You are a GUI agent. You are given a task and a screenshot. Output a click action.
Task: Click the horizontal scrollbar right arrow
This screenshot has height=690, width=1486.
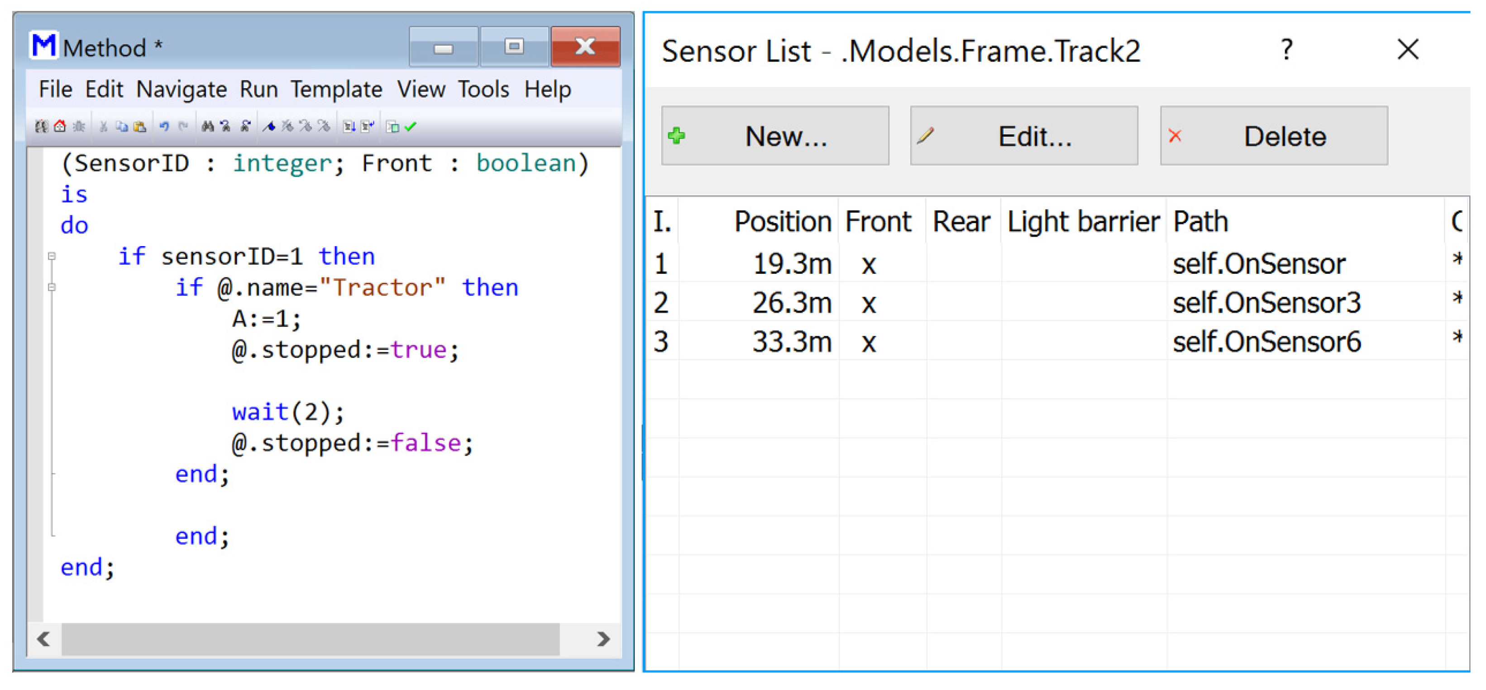click(x=603, y=639)
